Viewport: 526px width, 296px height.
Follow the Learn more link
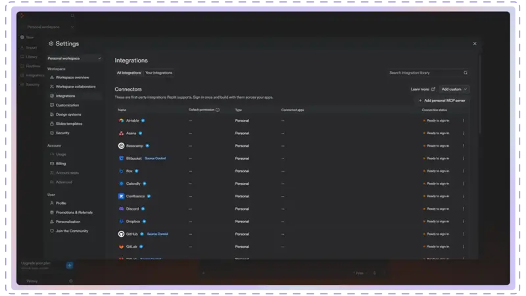pyautogui.click(x=423, y=89)
